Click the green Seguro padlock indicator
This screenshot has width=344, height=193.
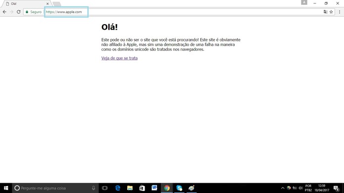34,12
